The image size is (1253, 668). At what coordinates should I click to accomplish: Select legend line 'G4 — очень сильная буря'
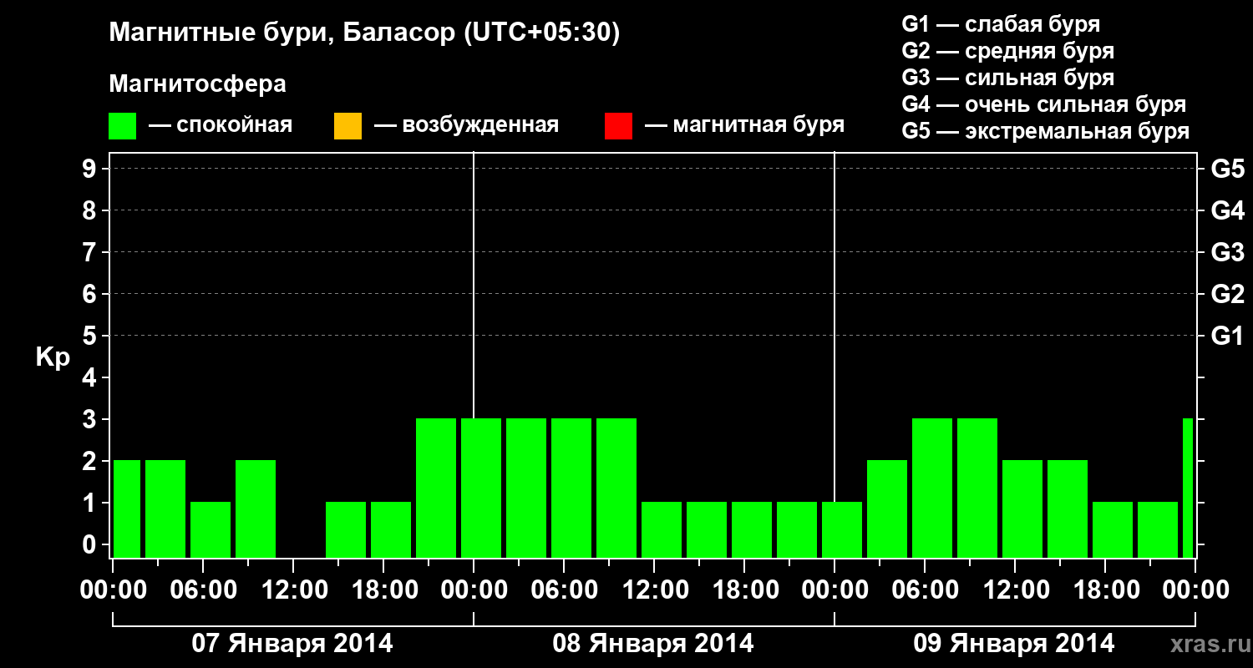coord(1044,104)
